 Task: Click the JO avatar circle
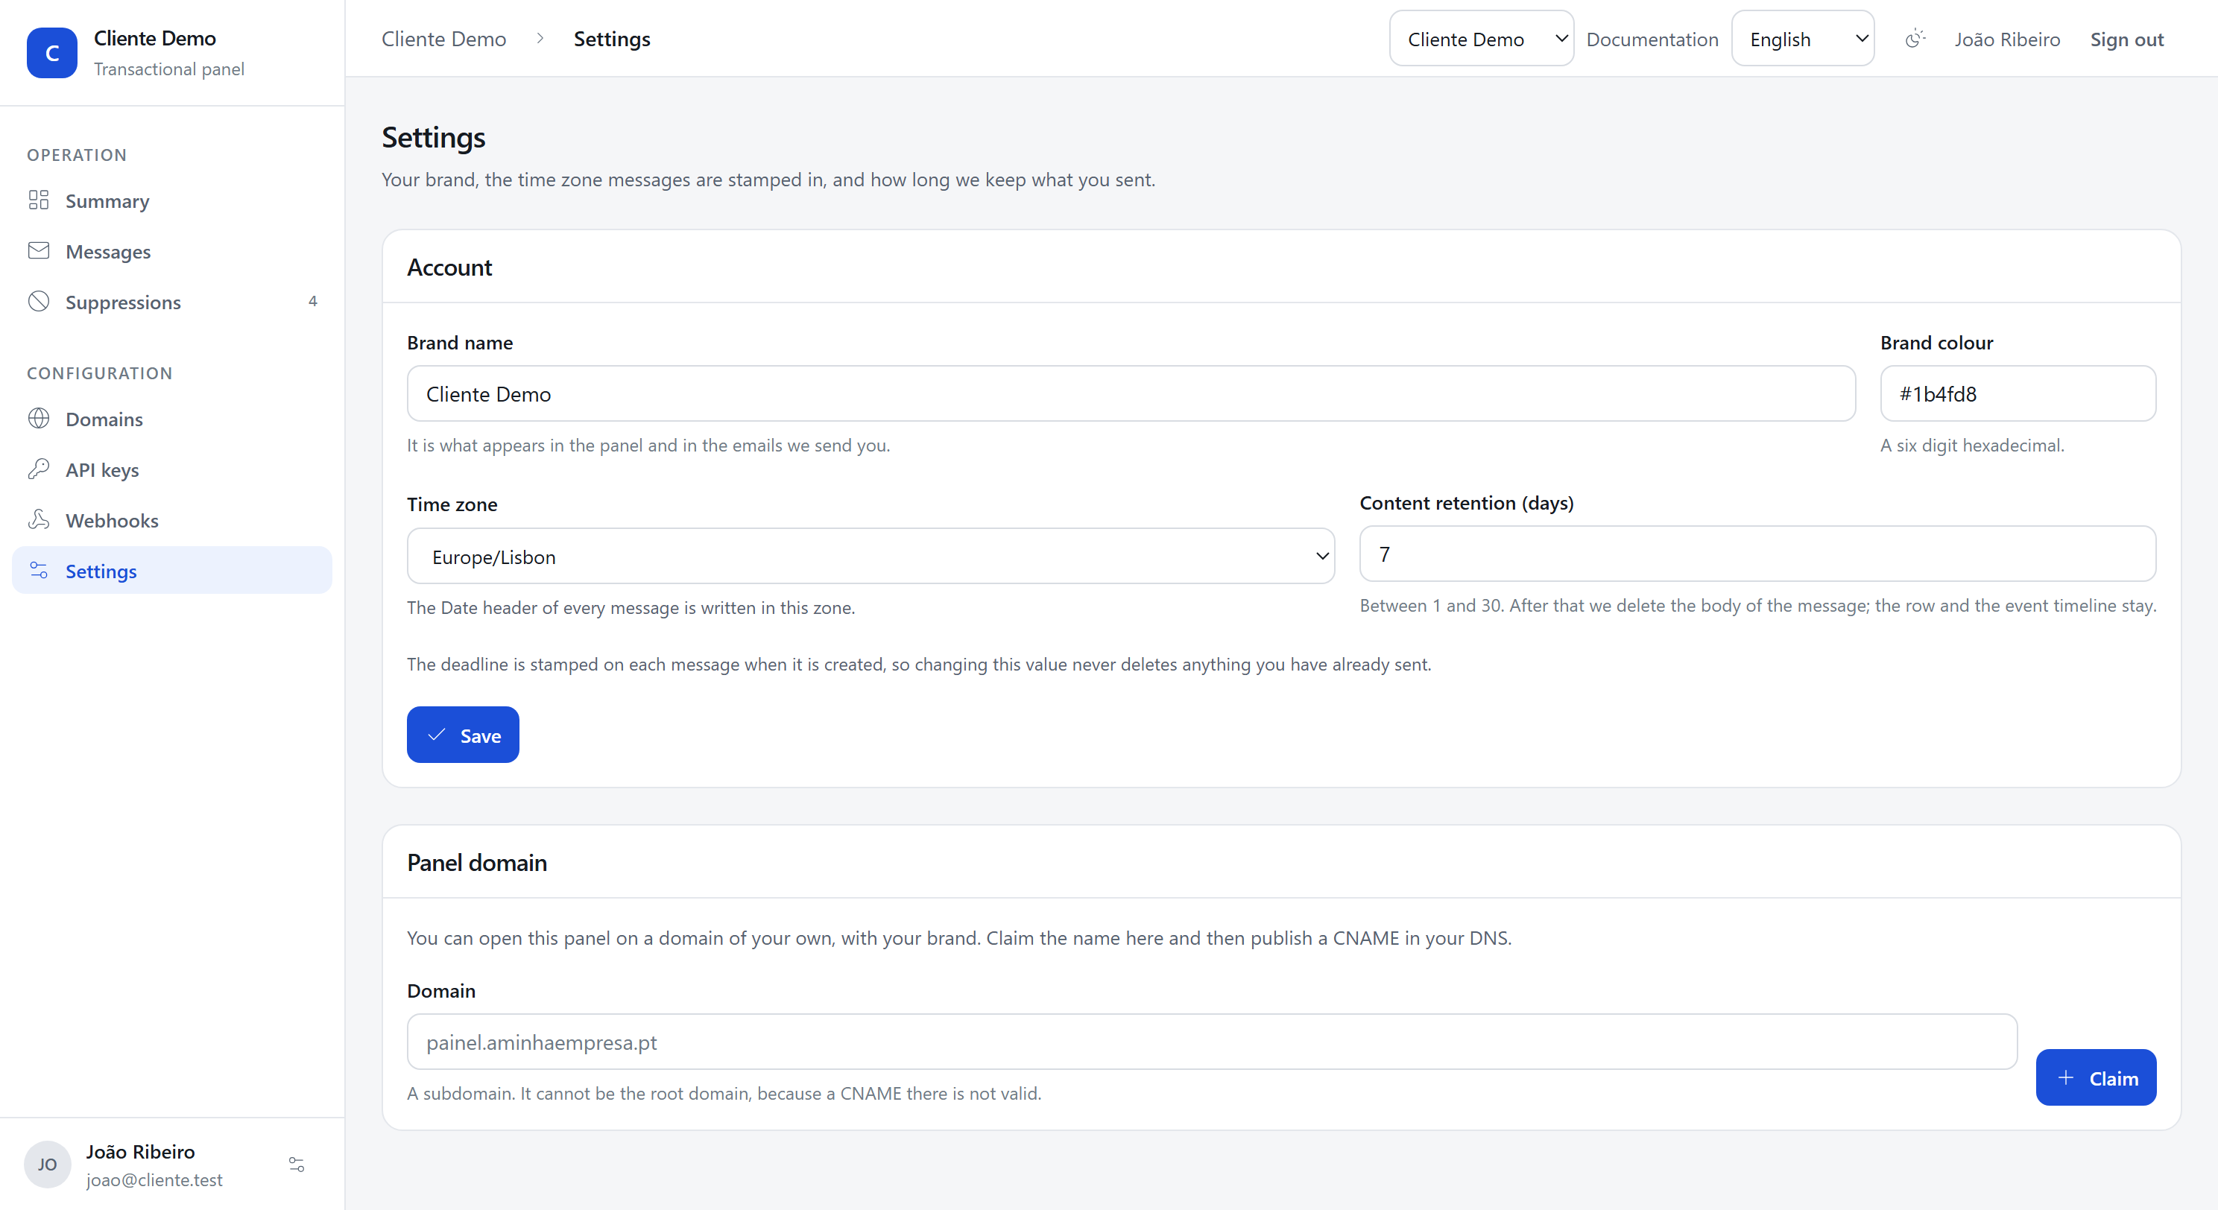pos(48,1165)
